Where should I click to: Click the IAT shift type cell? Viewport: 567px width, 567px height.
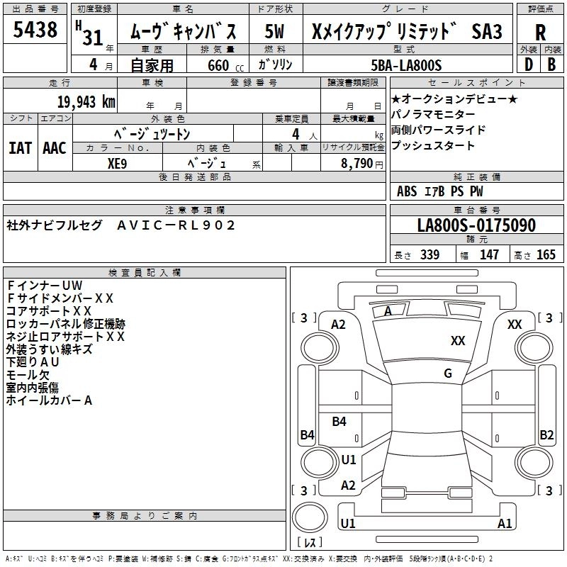click(20, 147)
